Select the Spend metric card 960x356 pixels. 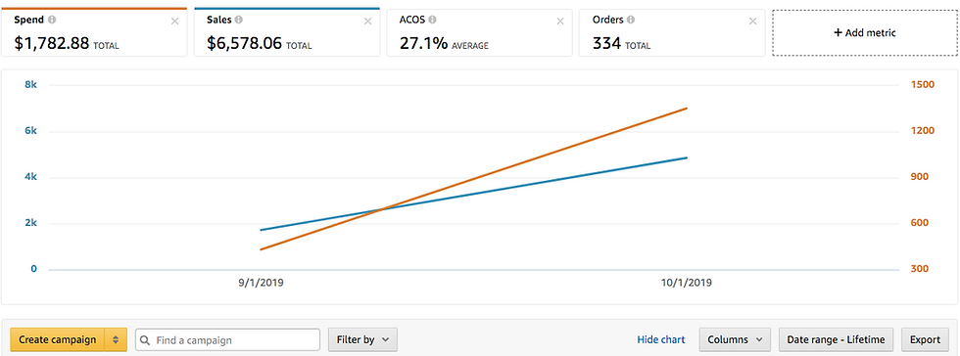[x=94, y=32]
